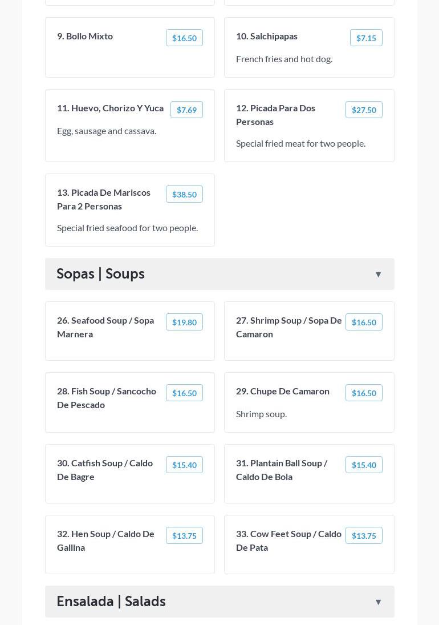
Task: Open the 9. Bollo Mixto item title
Action: pyautogui.click(x=85, y=36)
